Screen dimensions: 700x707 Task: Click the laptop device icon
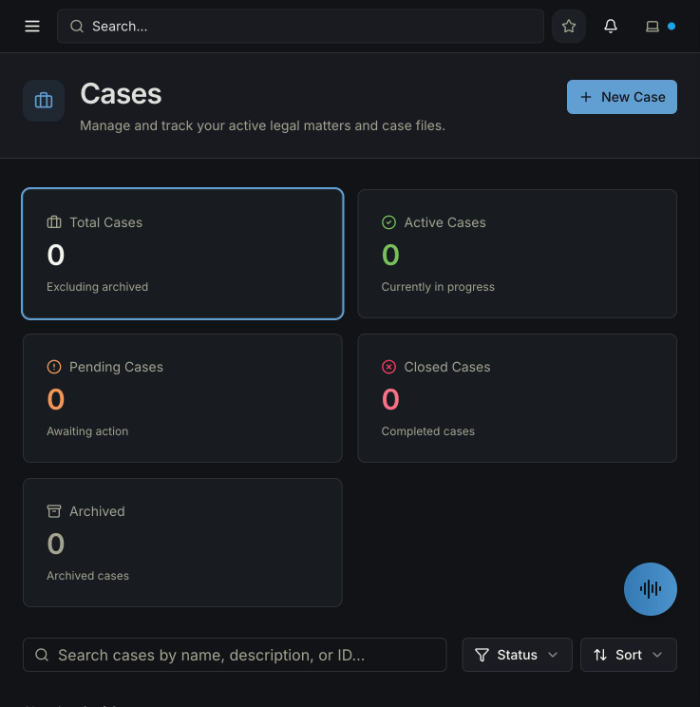click(653, 27)
